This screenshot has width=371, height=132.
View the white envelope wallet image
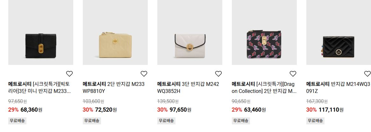[190, 32]
